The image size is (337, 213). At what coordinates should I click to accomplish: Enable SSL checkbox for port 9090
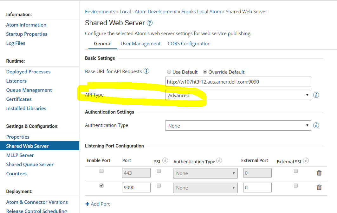coord(159,186)
